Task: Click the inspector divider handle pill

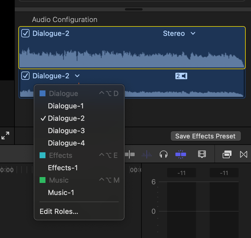Action: click(134, 9)
